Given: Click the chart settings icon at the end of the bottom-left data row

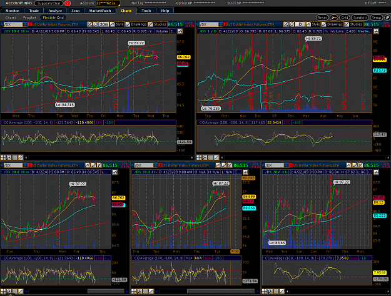Looking at the screenshot, I should [114, 172].
